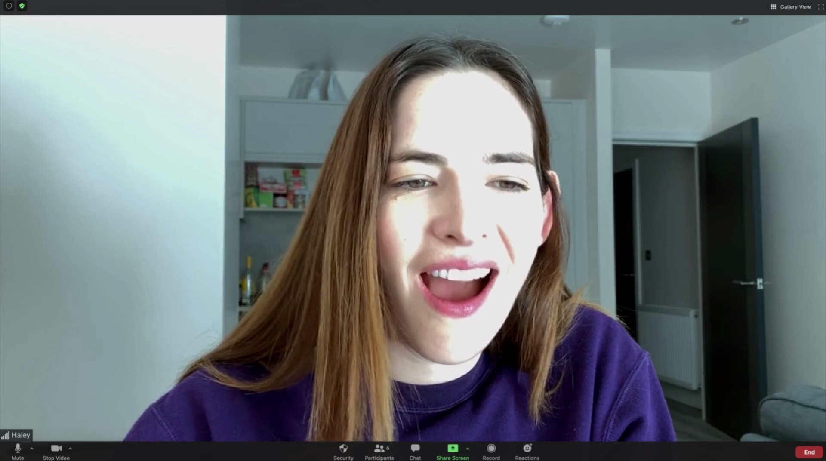End the meeting
Screen dimensions: 826x461
809,452
